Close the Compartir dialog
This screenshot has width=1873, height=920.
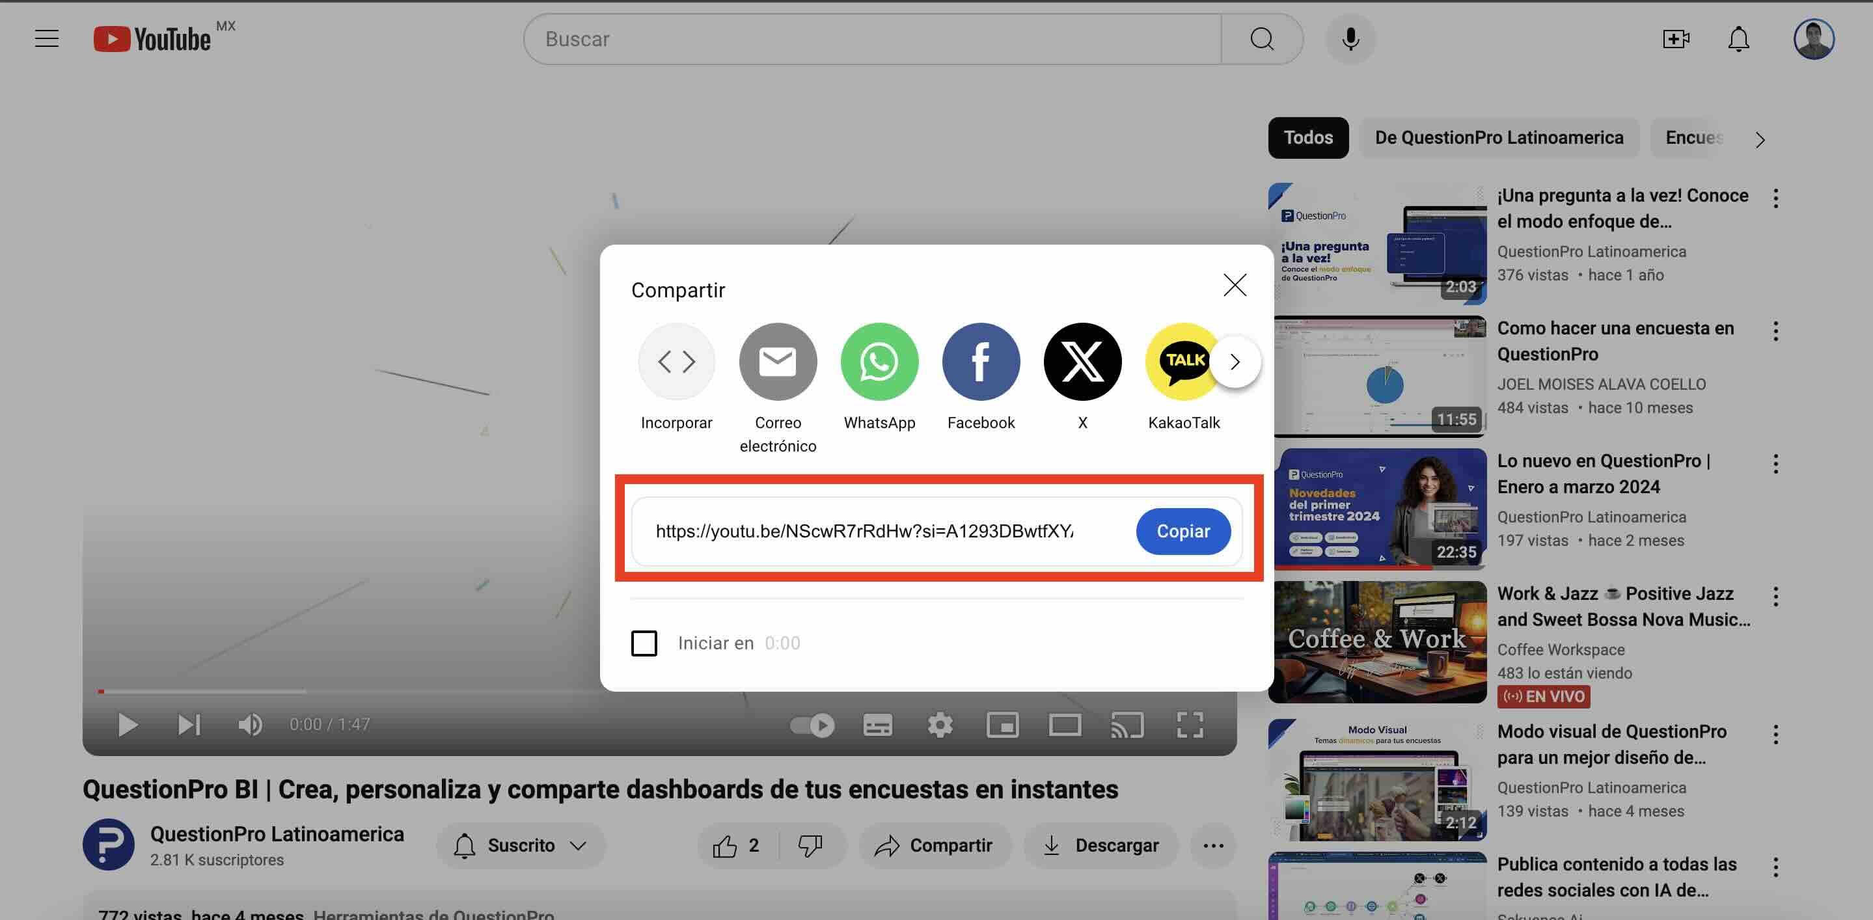click(x=1235, y=285)
